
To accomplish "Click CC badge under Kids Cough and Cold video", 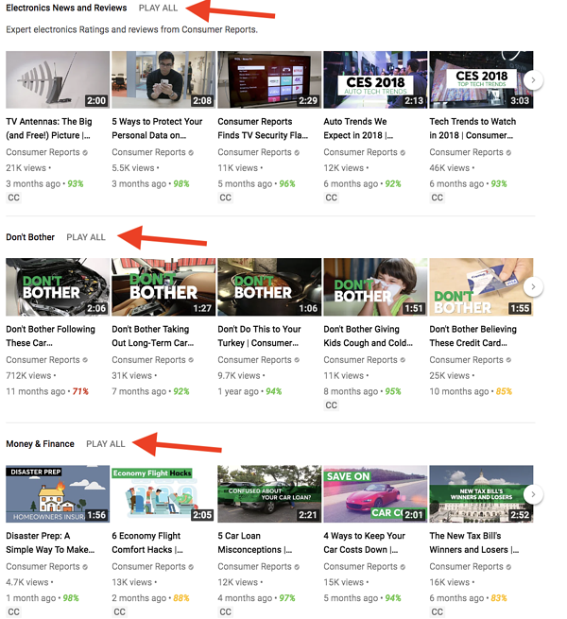I will 331,405.
